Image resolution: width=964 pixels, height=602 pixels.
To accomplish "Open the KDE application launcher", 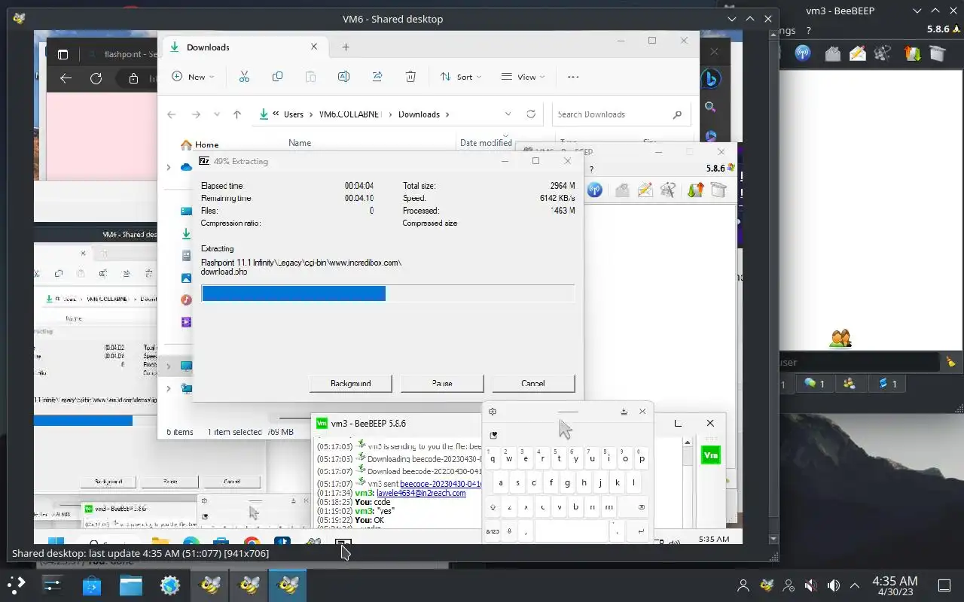I will coord(17,585).
